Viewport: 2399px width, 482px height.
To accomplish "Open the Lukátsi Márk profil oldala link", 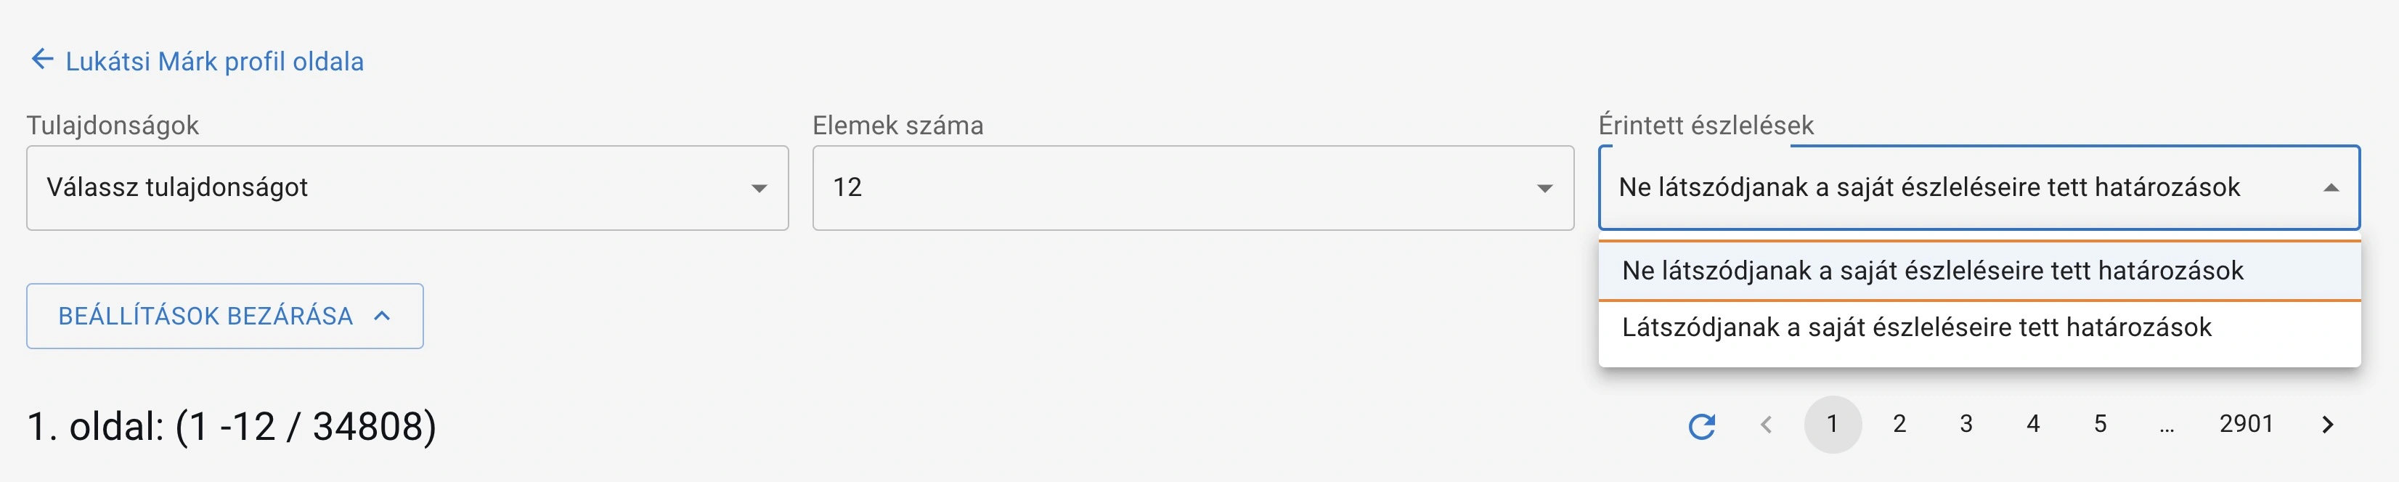I will click(214, 62).
